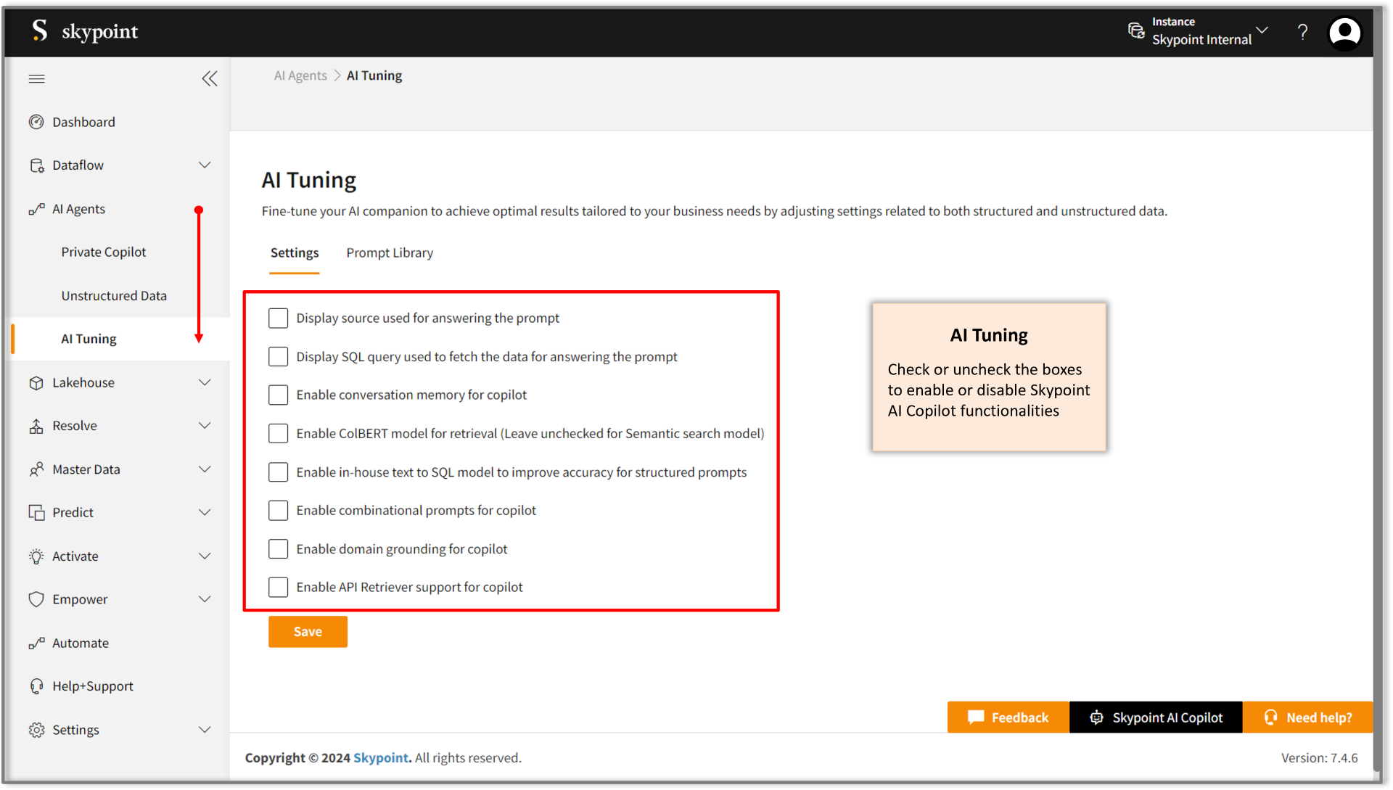Viewport: 1393px width, 790px height.
Task: Click the Need help? button label
Action: pyautogui.click(x=1319, y=717)
